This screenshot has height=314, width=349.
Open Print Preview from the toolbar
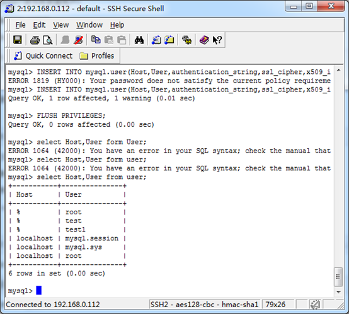[48, 40]
